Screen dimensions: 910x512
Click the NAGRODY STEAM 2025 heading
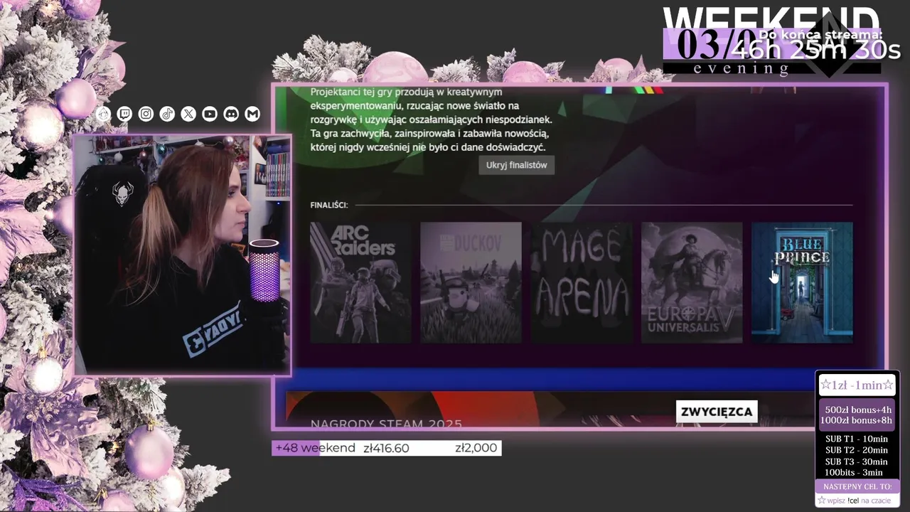(x=386, y=424)
